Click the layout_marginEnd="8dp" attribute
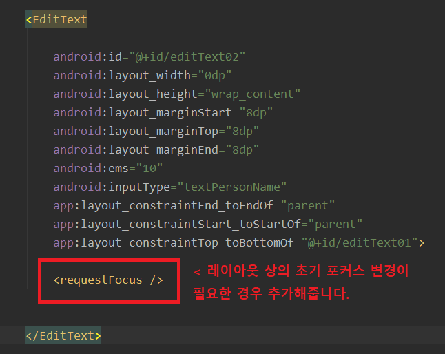This screenshot has width=445, height=354. (156, 149)
